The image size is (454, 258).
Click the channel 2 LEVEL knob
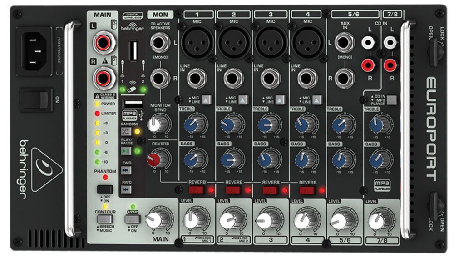(x=233, y=219)
